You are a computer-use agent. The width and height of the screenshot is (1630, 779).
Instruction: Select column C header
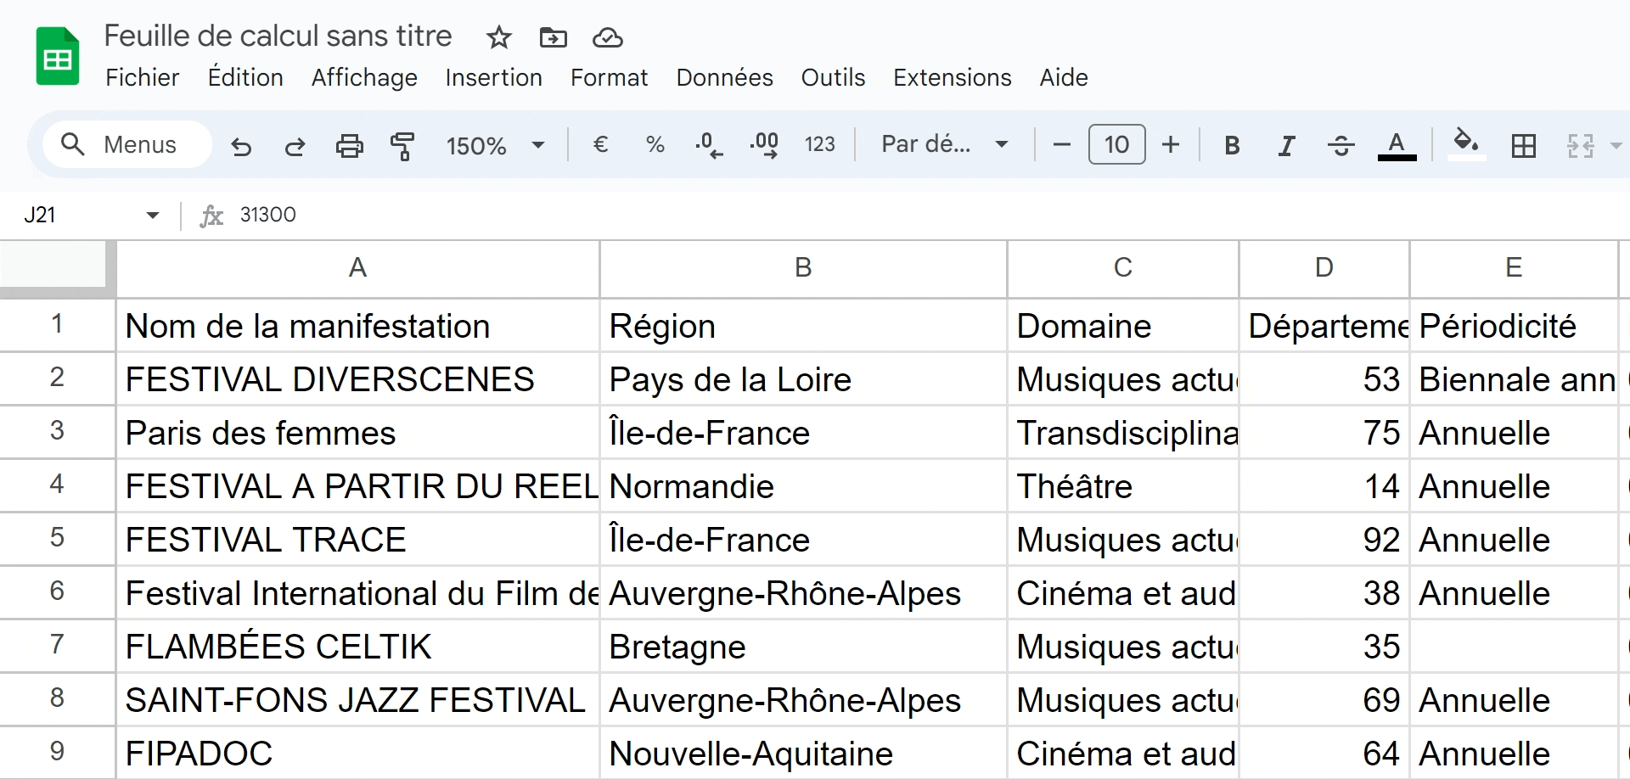1122,268
